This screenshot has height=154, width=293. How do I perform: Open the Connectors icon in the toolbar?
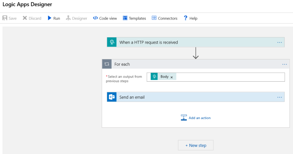click(154, 18)
